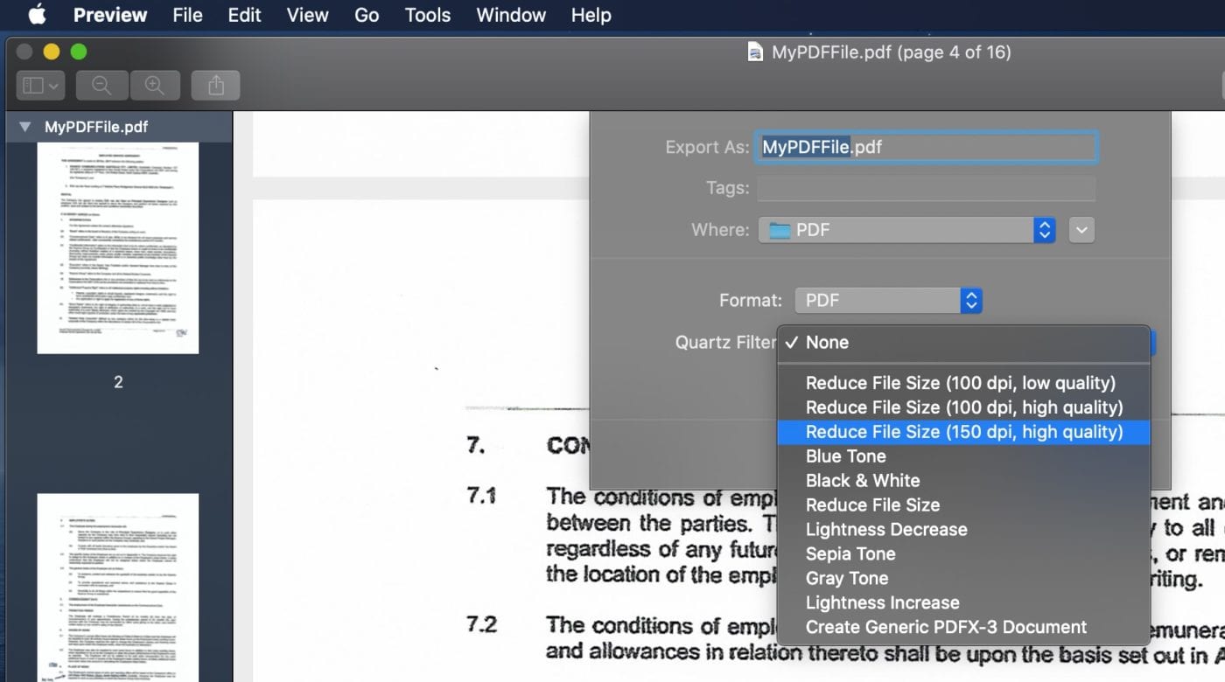
Task: Select Reduce File Size (150 dpi, high quality)
Action: pos(963,432)
